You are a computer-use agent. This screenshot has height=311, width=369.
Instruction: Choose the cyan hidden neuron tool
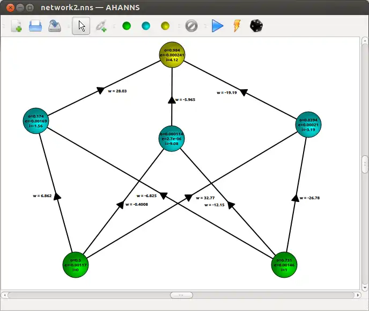click(146, 26)
